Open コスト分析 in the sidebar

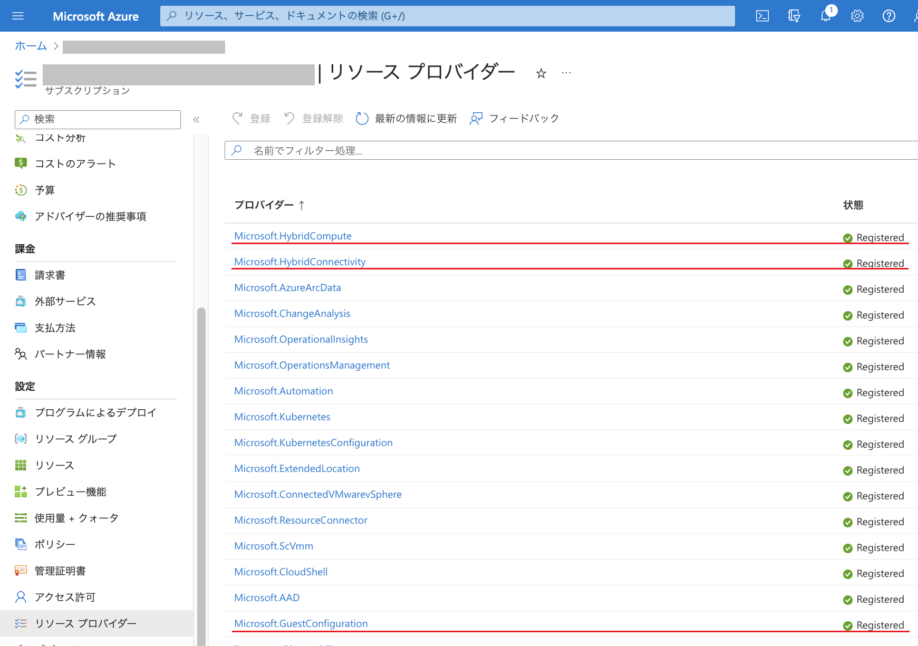click(x=60, y=138)
